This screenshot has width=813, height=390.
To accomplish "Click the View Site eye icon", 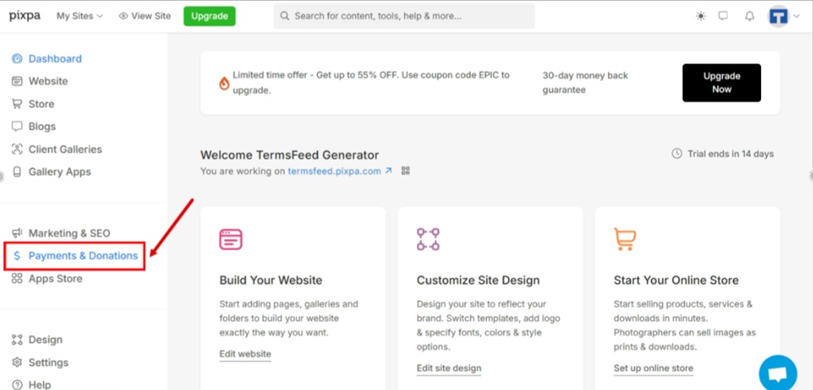I will click(x=123, y=16).
